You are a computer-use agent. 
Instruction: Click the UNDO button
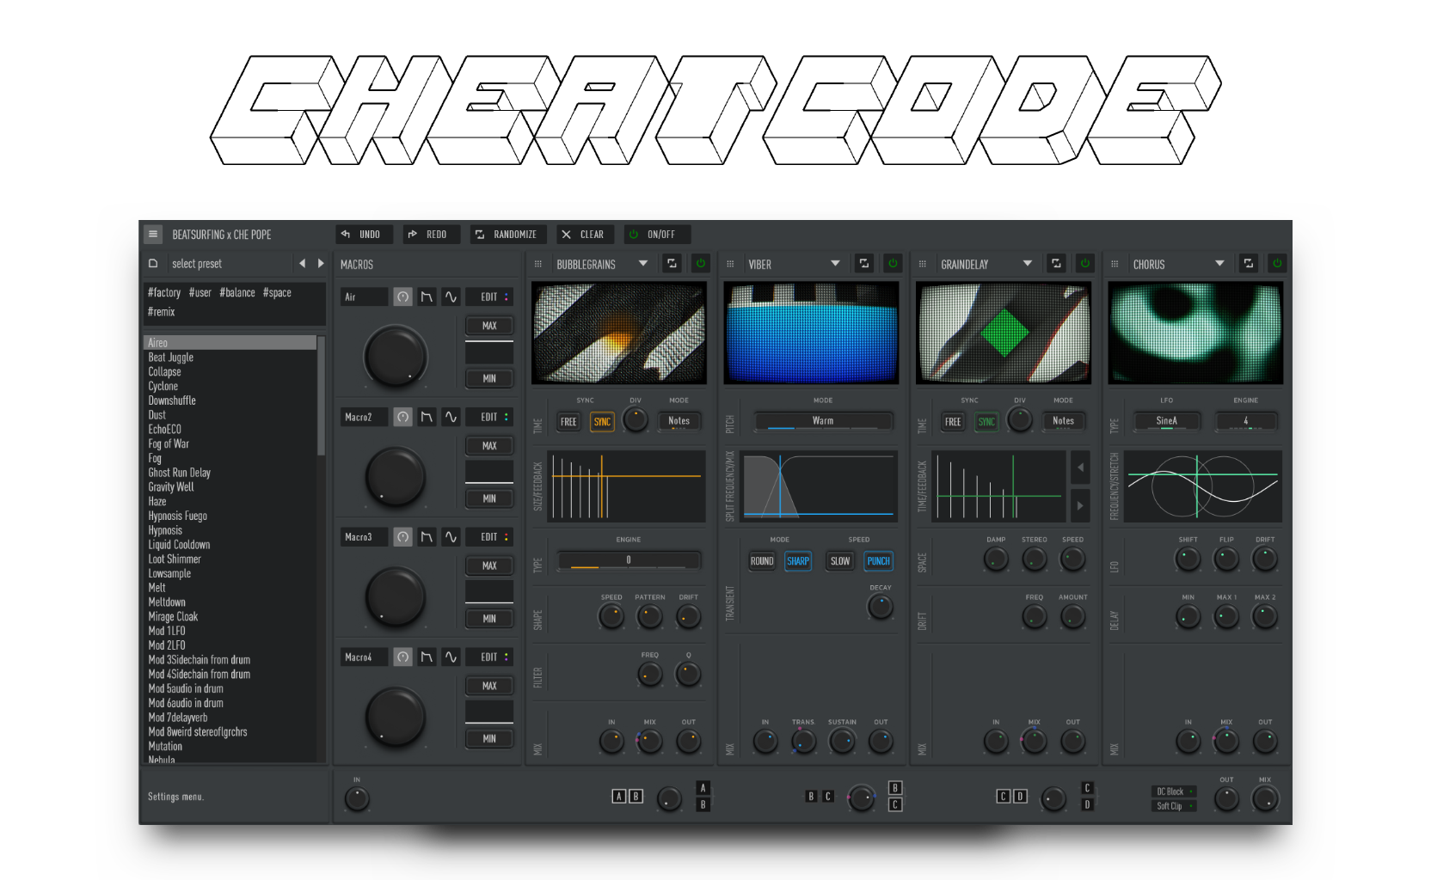365,234
